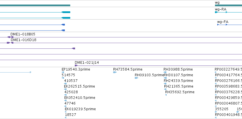Open the 410537 EST label

point(71,81)
